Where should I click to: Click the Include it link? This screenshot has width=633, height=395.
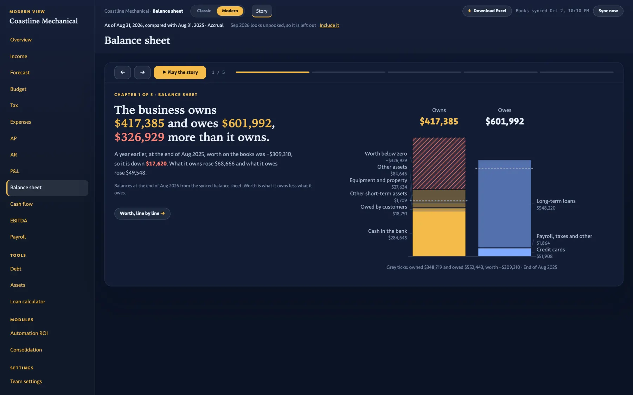point(329,25)
